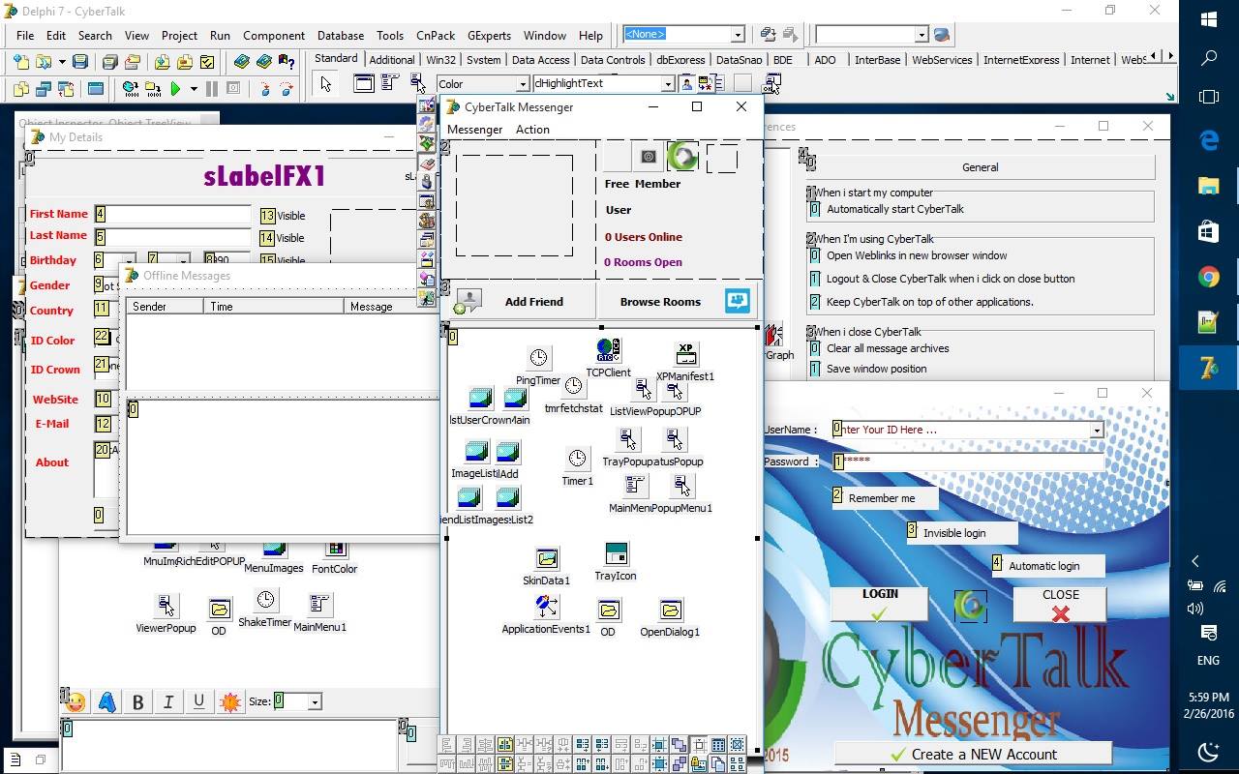Toggle Bold formatting button
The image size is (1239, 774).
pos(137,702)
